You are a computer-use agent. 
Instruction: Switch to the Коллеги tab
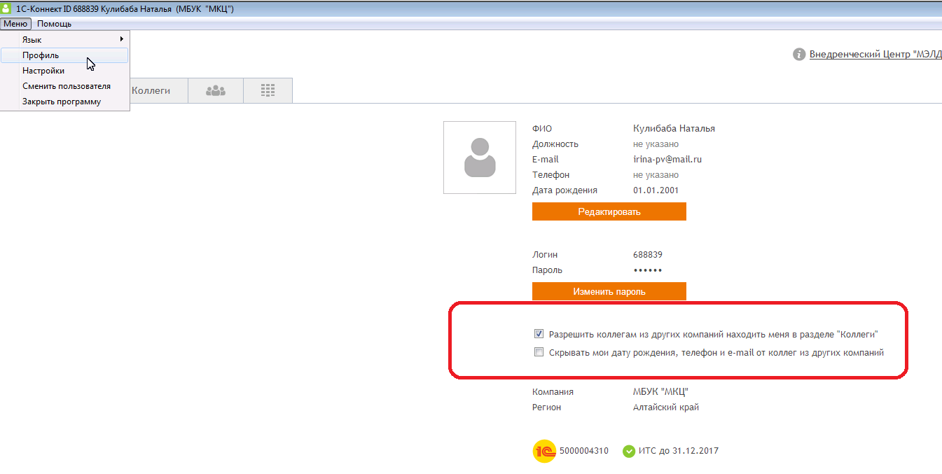[x=158, y=90]
